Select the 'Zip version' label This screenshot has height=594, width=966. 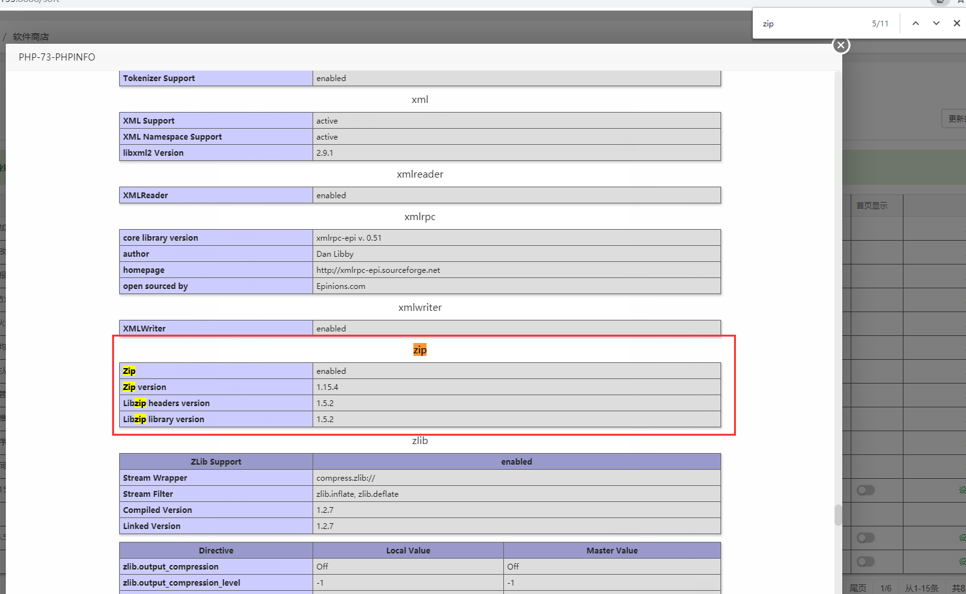(x=144, y=387)
